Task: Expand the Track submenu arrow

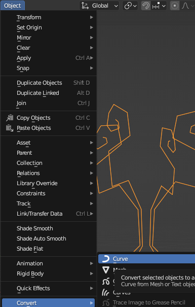Action: (x=92, y=203)
